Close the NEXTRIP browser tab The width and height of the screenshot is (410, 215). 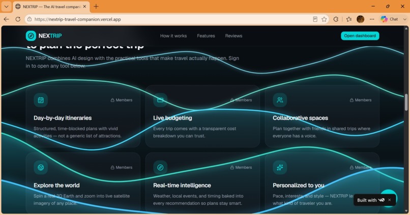coord(84,7)
